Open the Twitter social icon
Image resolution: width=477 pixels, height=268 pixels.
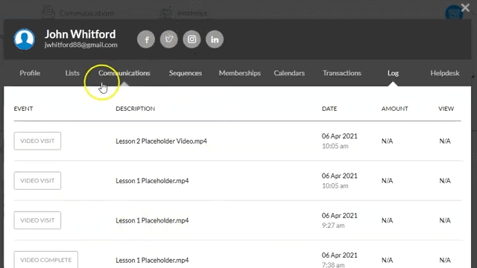169,39
